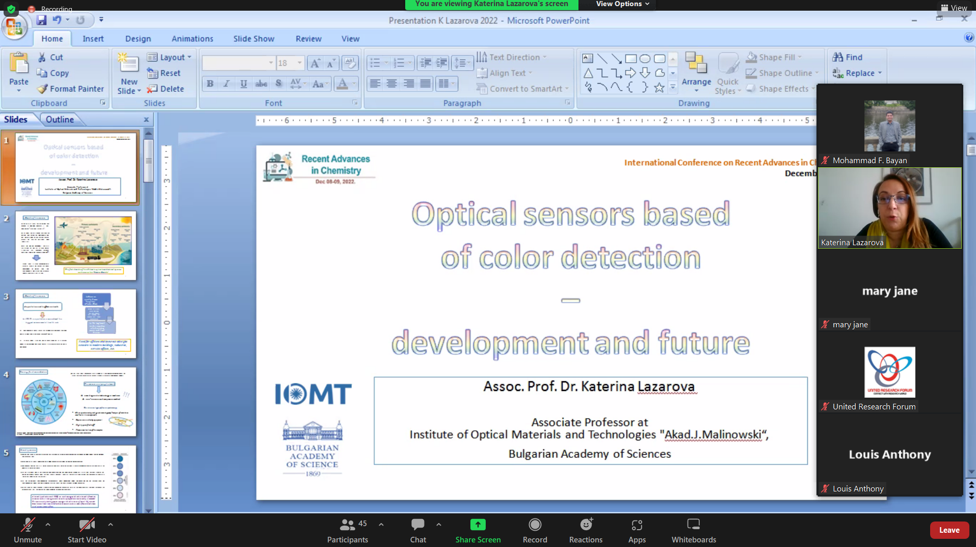Open the Zoom Reactions icon

tap(586, 530)
